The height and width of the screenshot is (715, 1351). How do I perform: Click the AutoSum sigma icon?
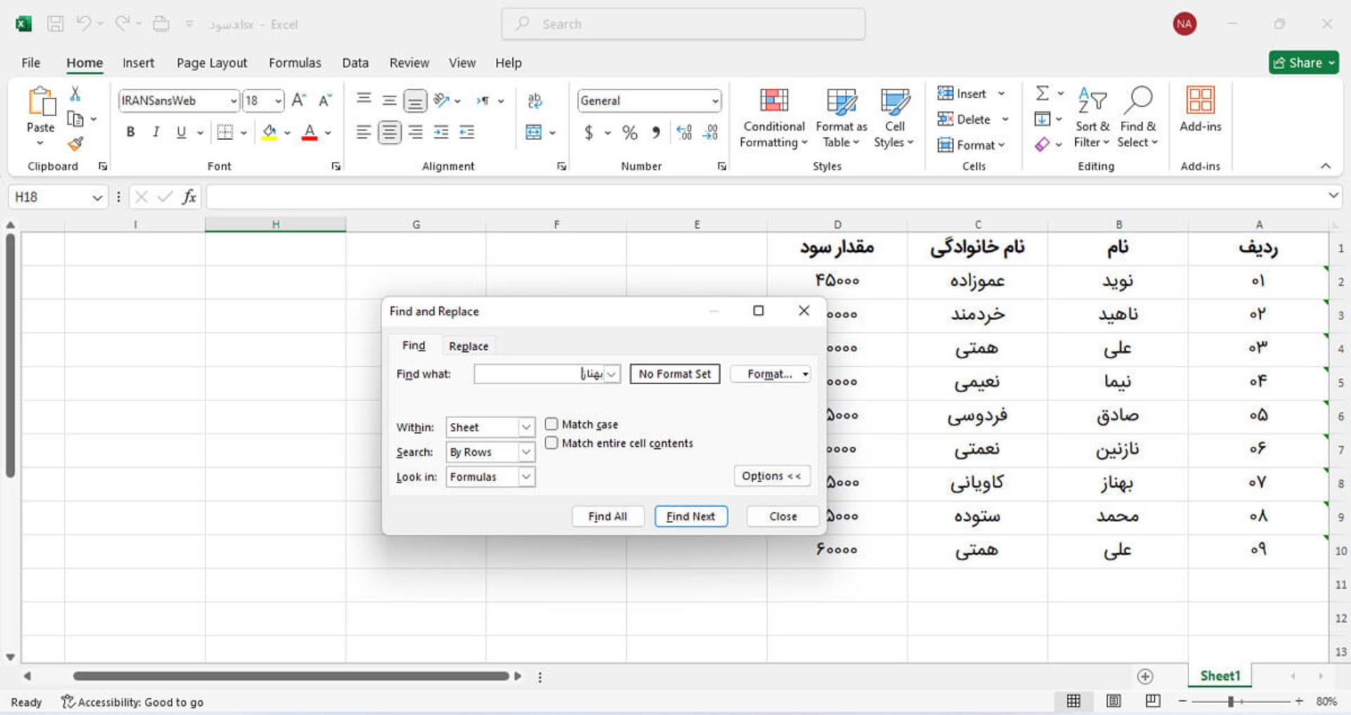[x=1042, y=94]
